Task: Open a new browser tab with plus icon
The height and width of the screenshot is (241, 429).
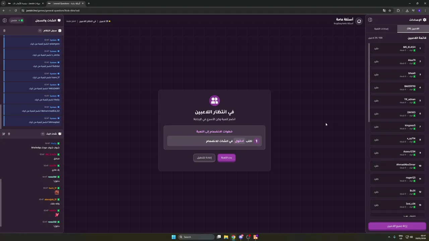Action: pyautogui.click(x=89, y=3)
